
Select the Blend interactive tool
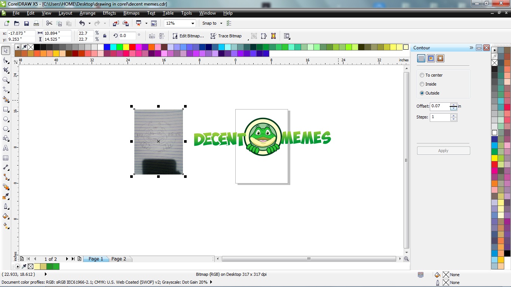tap(6, 187)
